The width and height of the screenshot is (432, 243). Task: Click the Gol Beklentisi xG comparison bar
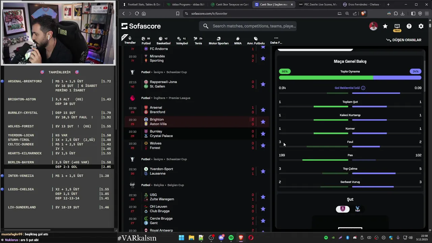(350, 93)
